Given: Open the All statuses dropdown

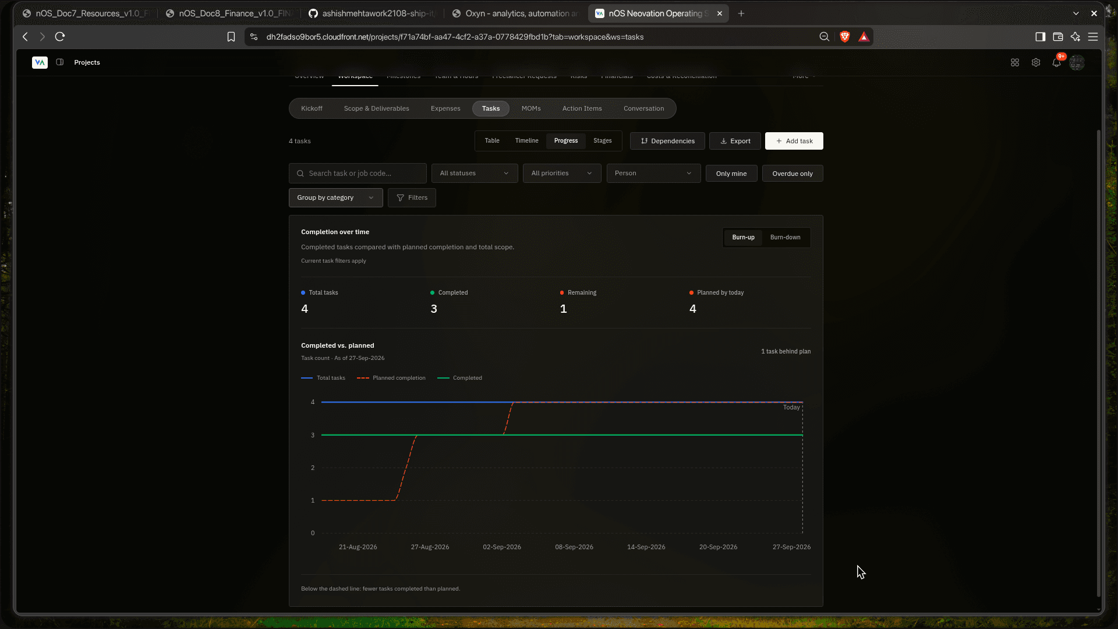Looking at the screenshot, I should [x=475, y=174].
